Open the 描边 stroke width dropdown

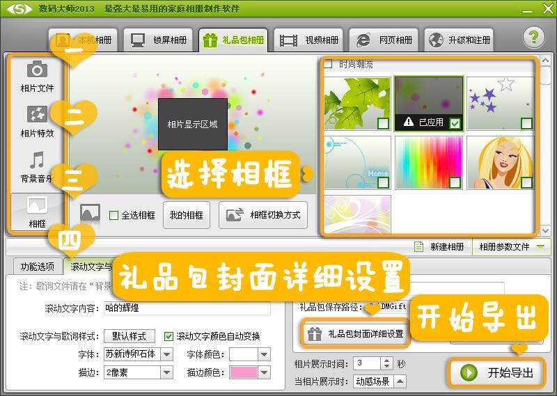click(x=166, y=372)
